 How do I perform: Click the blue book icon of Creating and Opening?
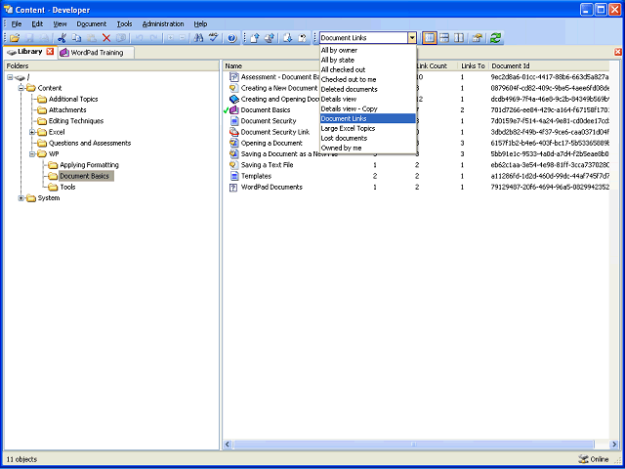234,99
